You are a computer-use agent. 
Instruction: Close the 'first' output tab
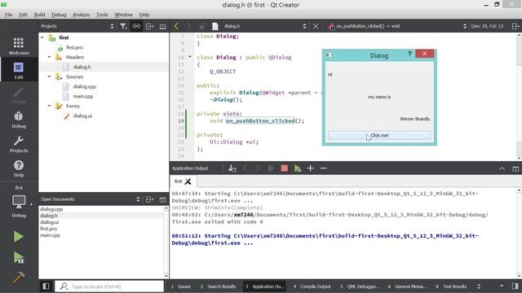coord(188,181)
